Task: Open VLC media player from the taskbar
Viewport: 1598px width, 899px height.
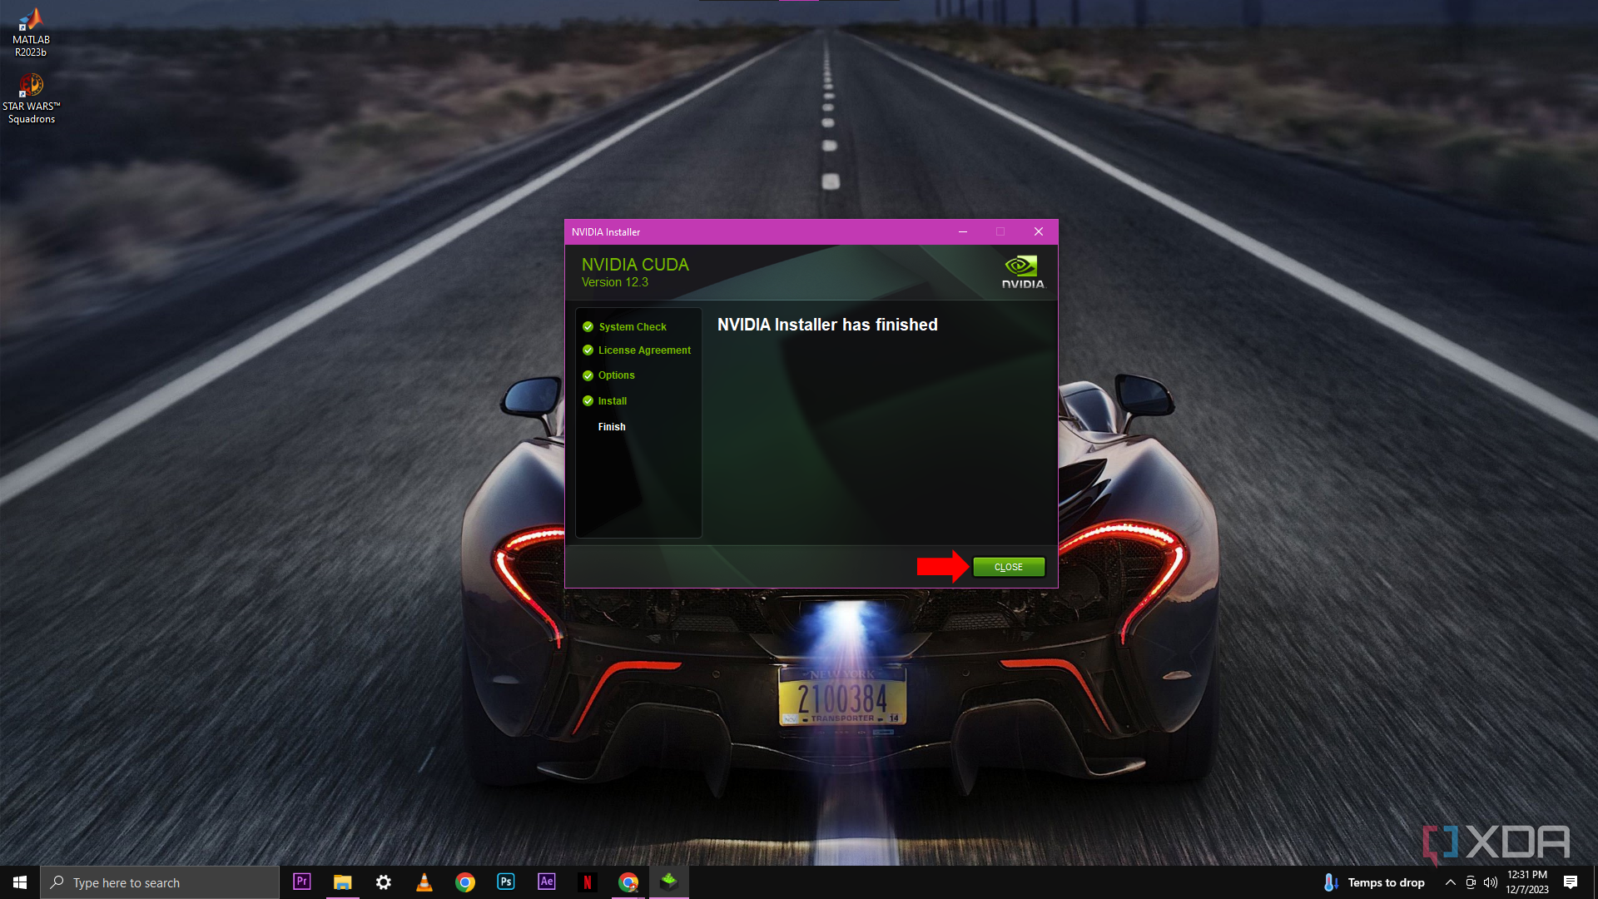Action: pos(424,882)
